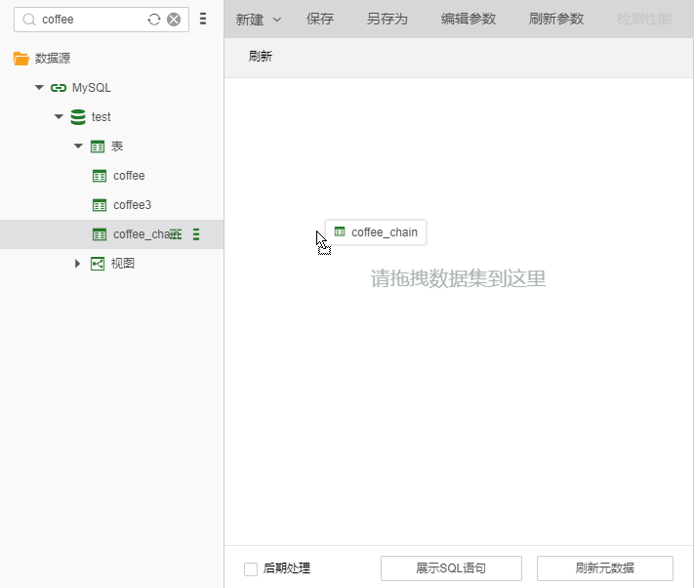This screenshot has width=694, height=588.
Task: Click the 视图 views icon
Action: pos(98,264)
